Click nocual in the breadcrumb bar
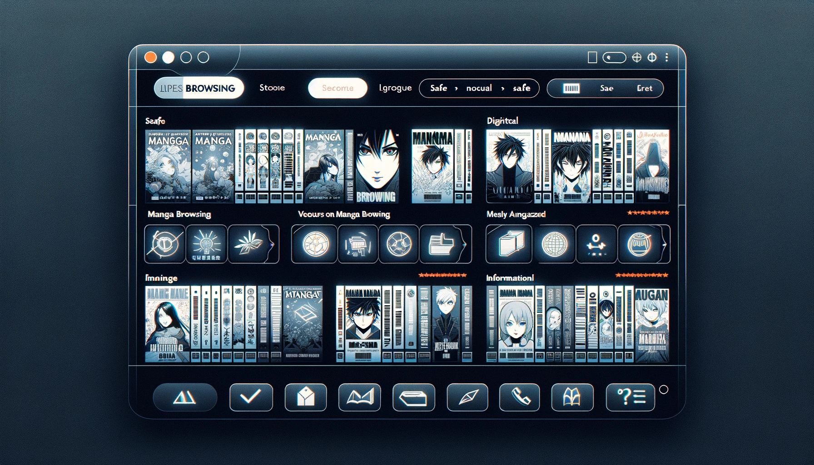814x465 pixels. tap(479, 88)
